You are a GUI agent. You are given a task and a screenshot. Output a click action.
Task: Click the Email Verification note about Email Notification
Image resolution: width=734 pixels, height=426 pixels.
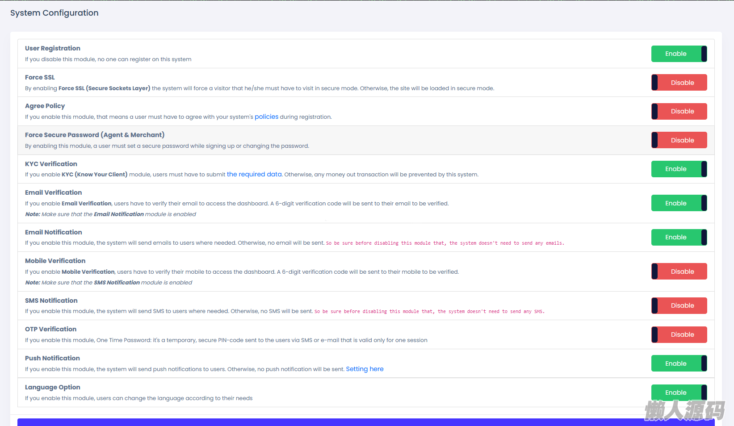110,214
